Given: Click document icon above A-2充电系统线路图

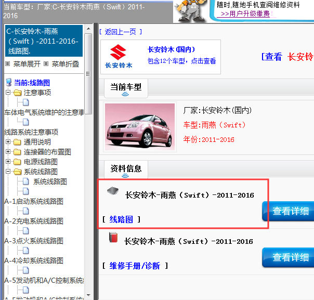Looking at the screenshot, I should [26, 211].
